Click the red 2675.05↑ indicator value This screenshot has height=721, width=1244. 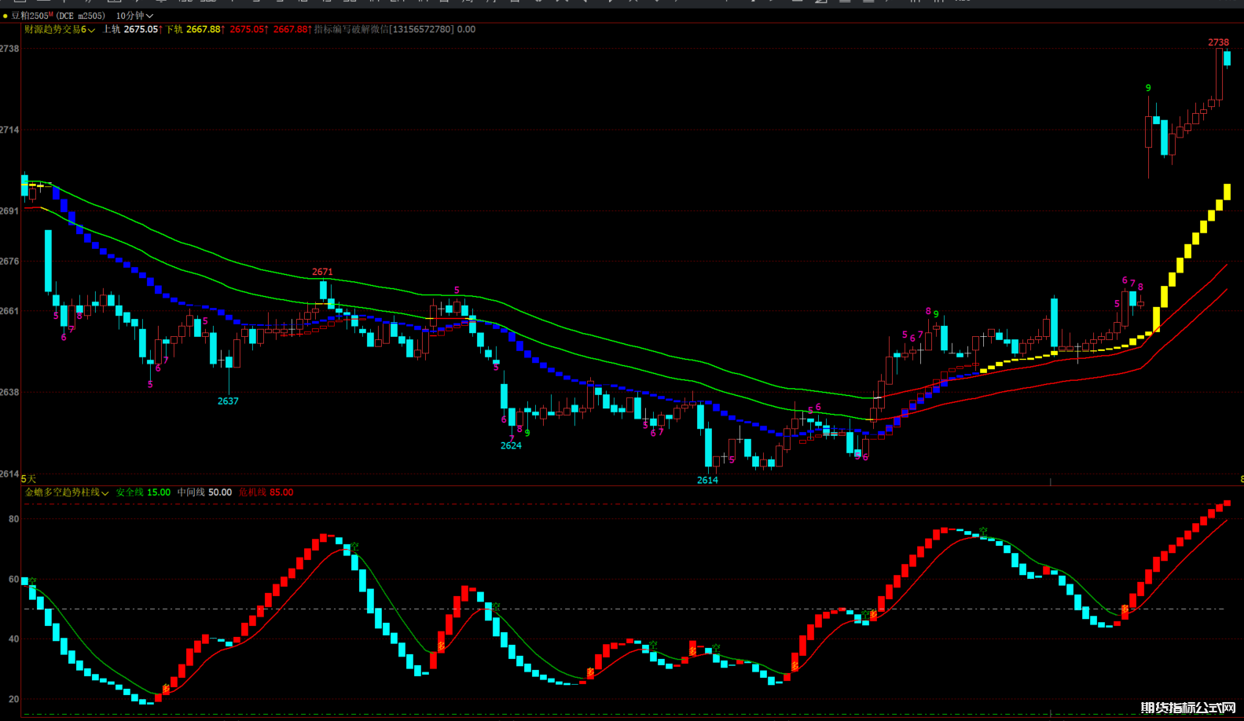tap(248, 30)
